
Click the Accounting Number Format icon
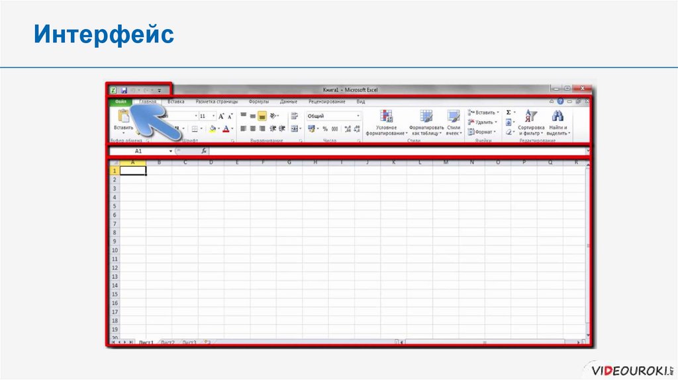click(x=311, y=129)
